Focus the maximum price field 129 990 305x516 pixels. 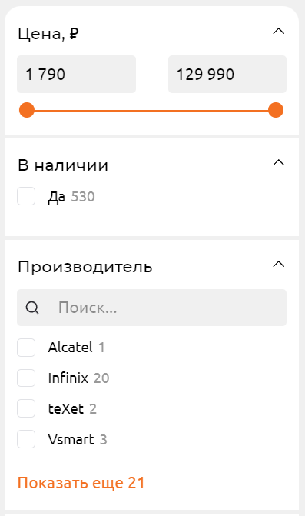click(x=227, y=75)
